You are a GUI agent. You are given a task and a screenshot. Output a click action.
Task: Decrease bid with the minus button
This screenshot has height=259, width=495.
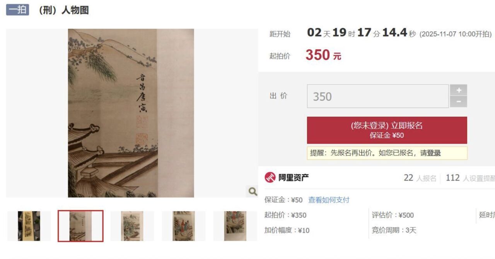[459, 102]
